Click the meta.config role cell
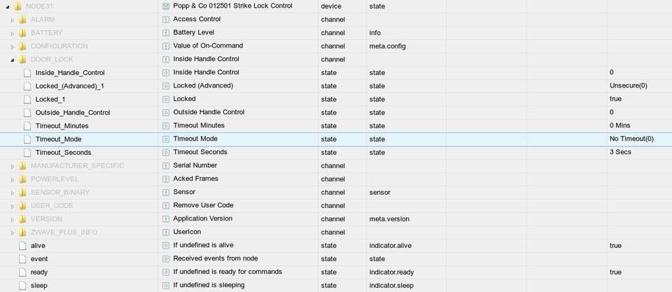672x292 pixels. tap(387, 46)
